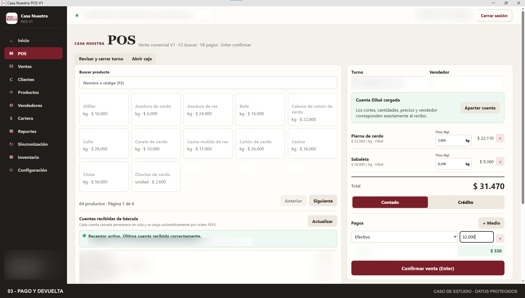Click the Reportes chart icon
The image size is (525, 298).
(11, 131)
